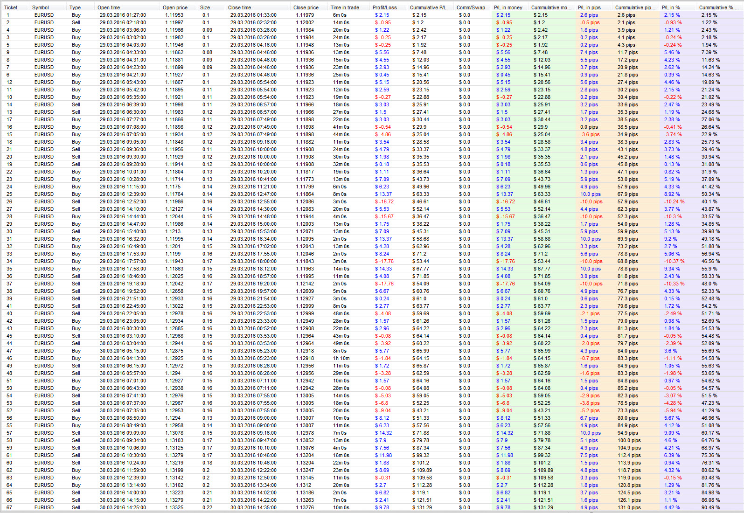Image resolution: width=744 pixels, height=513 pixels.
Task: Click cumulative percent 90.49 %
Action: (x=710, y=507)
